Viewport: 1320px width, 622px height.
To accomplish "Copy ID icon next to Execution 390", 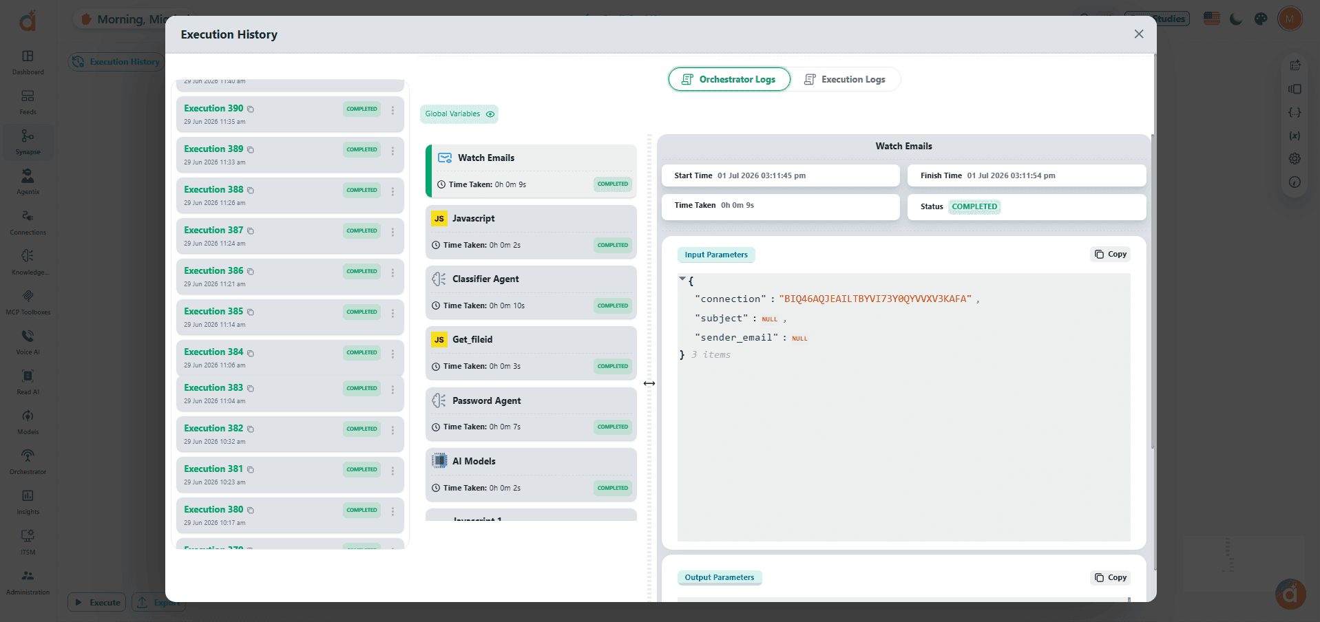I will point(251,109).
